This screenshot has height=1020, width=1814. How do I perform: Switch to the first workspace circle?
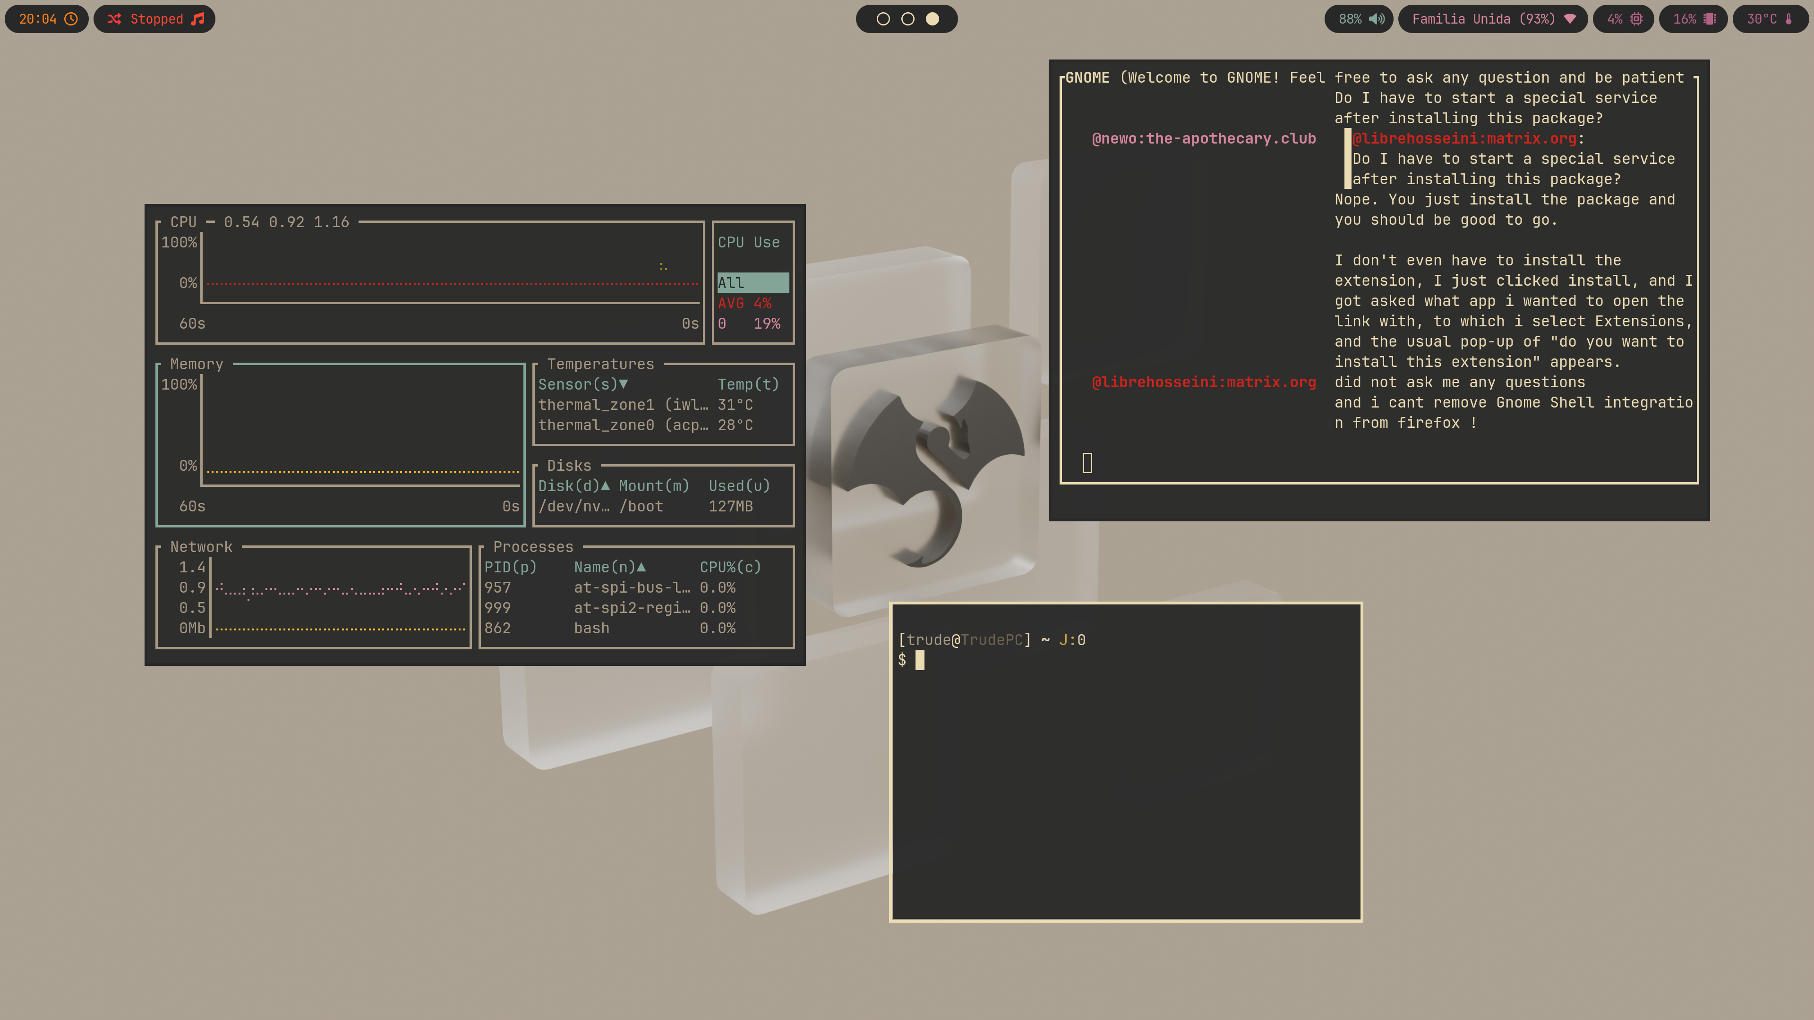click(x=883, y=19)
